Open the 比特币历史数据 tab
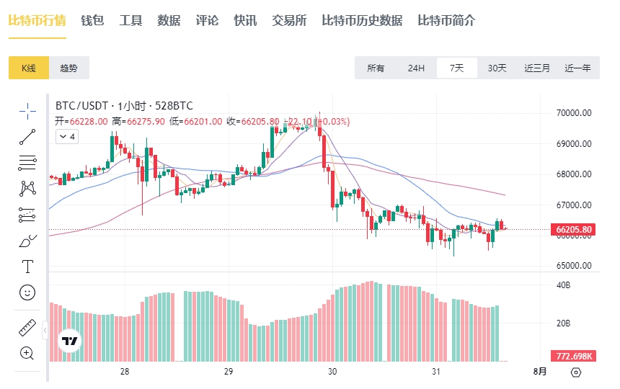 click(362, 21)
